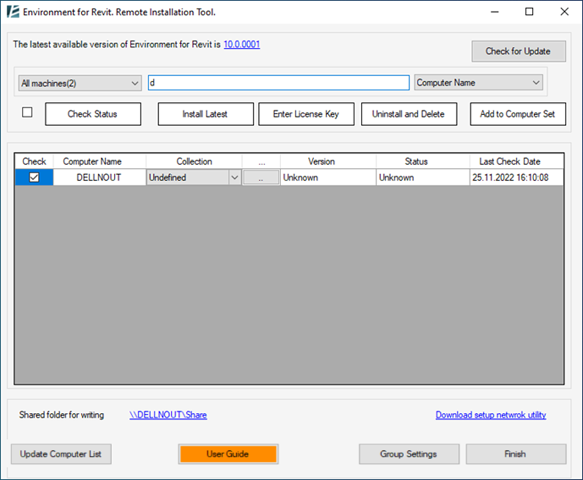Open the \\DELLNOUT\Share folder link
The height and width of the screenshot is (480, 583).
pos(168,415)
